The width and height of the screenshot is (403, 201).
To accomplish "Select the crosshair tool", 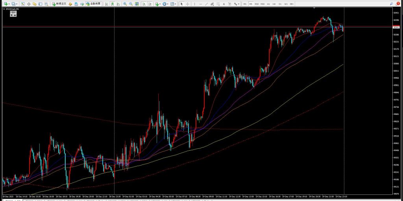I will 187,4.
